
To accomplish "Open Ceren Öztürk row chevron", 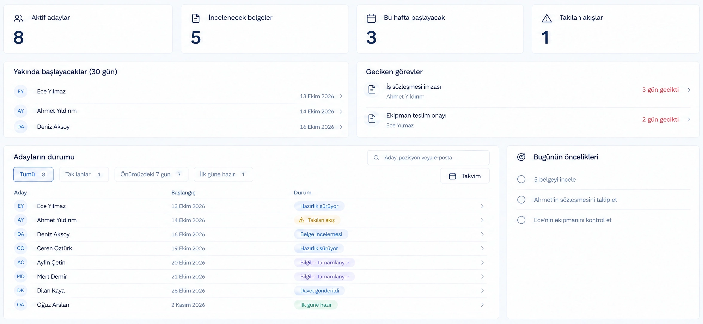I will coord(482,248).
